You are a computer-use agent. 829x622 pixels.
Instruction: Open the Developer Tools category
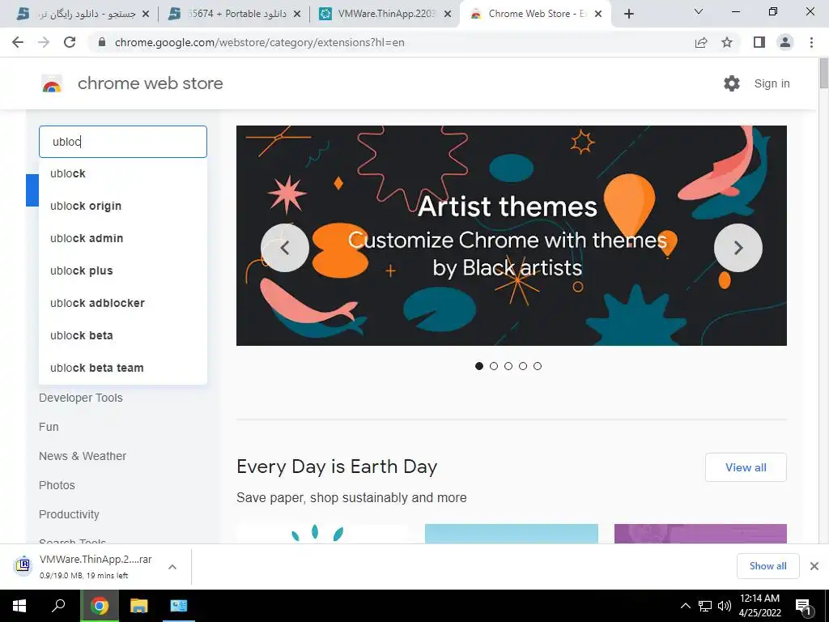pyautogui.click(x=81, y=398)
